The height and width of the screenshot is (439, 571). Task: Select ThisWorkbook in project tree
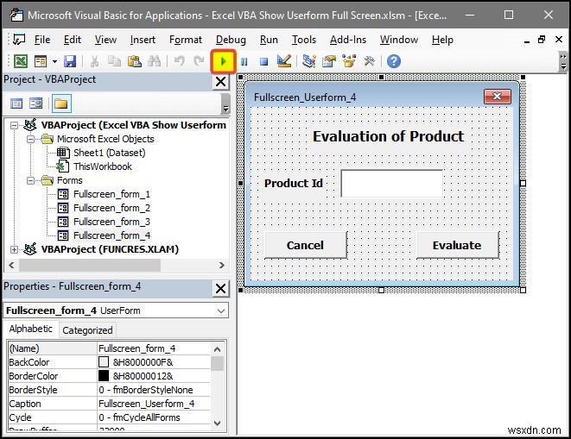(103, 166)
